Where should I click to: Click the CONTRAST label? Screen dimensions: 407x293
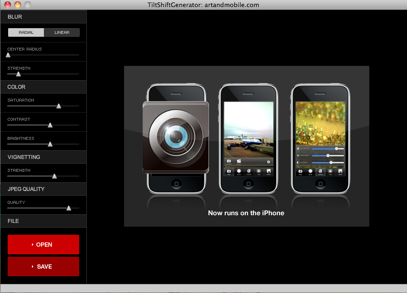click(x=19, y=119)
